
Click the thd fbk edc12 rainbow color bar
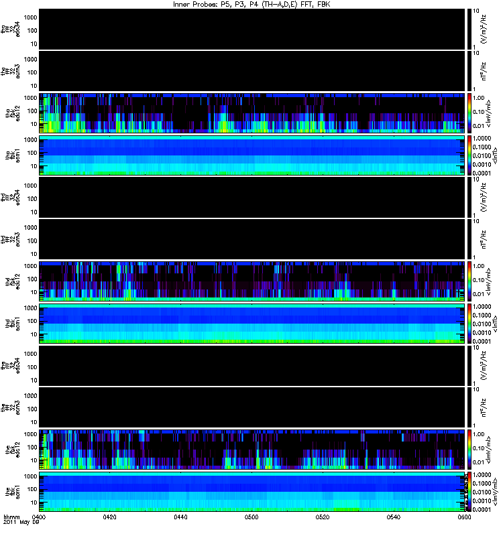point(469,281)
